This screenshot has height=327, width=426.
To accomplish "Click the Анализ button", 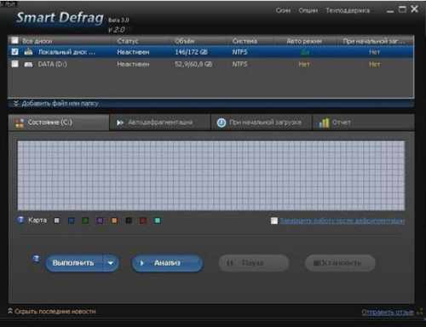I will [x=167, y=263].
